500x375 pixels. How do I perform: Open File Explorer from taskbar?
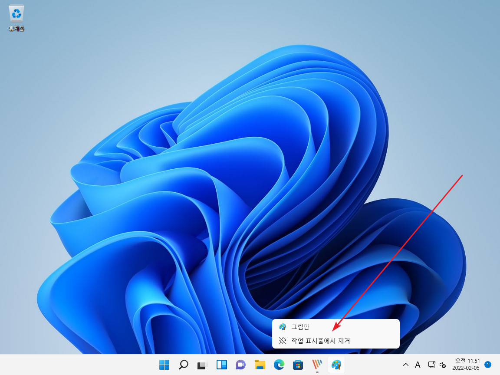click(260, 365)
